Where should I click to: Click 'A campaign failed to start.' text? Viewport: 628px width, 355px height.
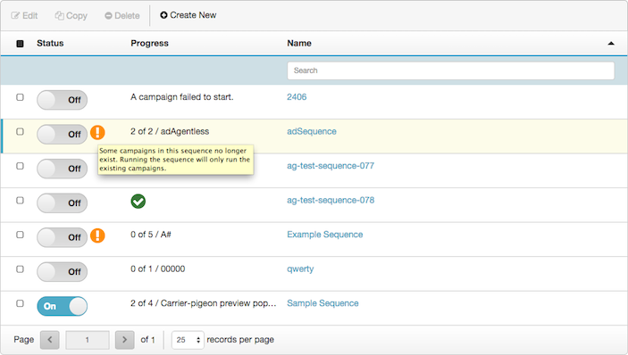coord(182,97)
